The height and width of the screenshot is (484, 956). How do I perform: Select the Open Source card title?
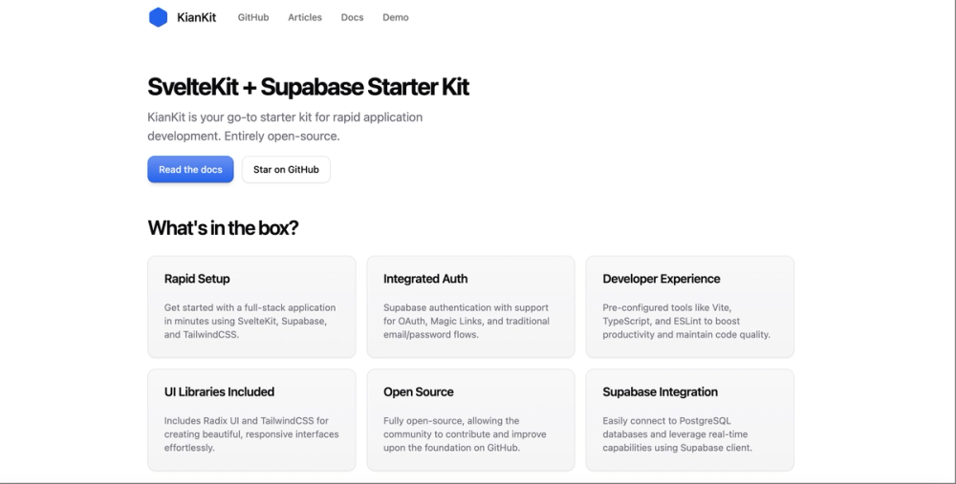[419, 392]
